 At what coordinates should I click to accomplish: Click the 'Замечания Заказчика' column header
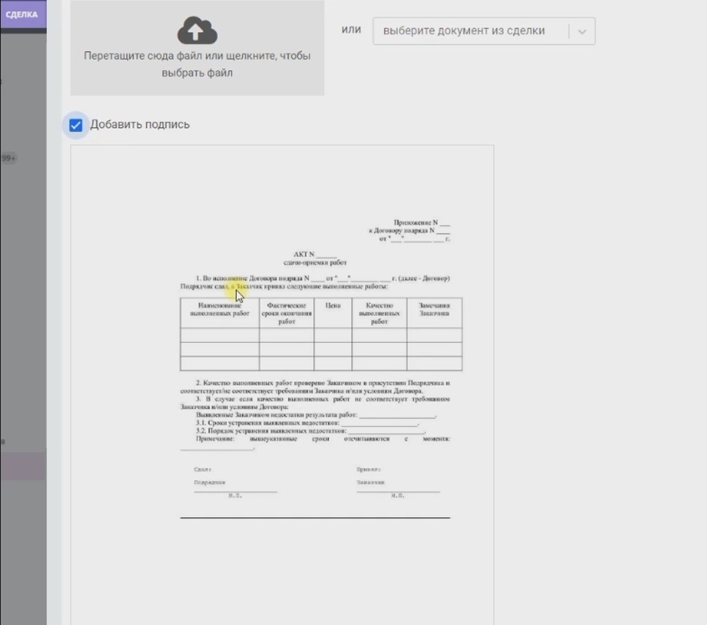(x=434, y=310)
